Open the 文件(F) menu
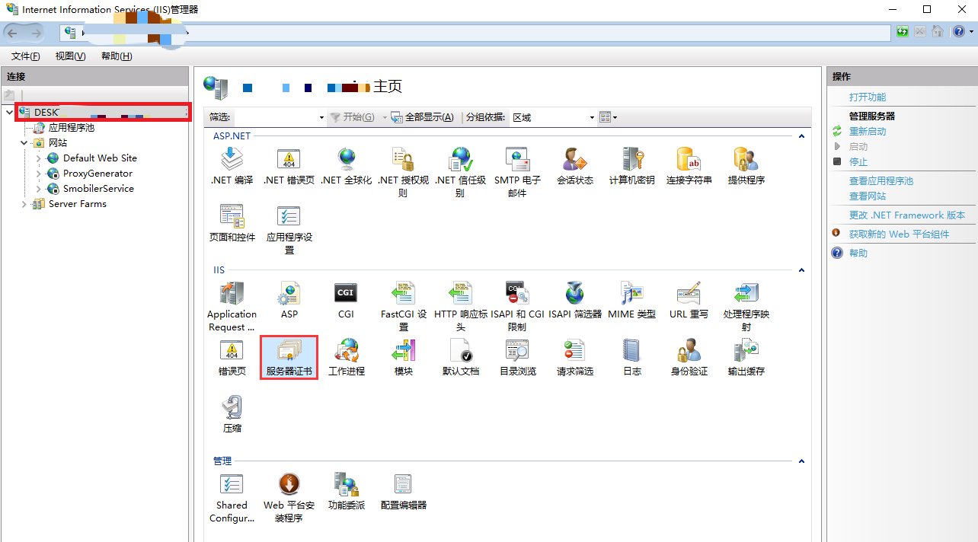The width and height of the screenshot is (978, 542). click(x=26, y=56)
